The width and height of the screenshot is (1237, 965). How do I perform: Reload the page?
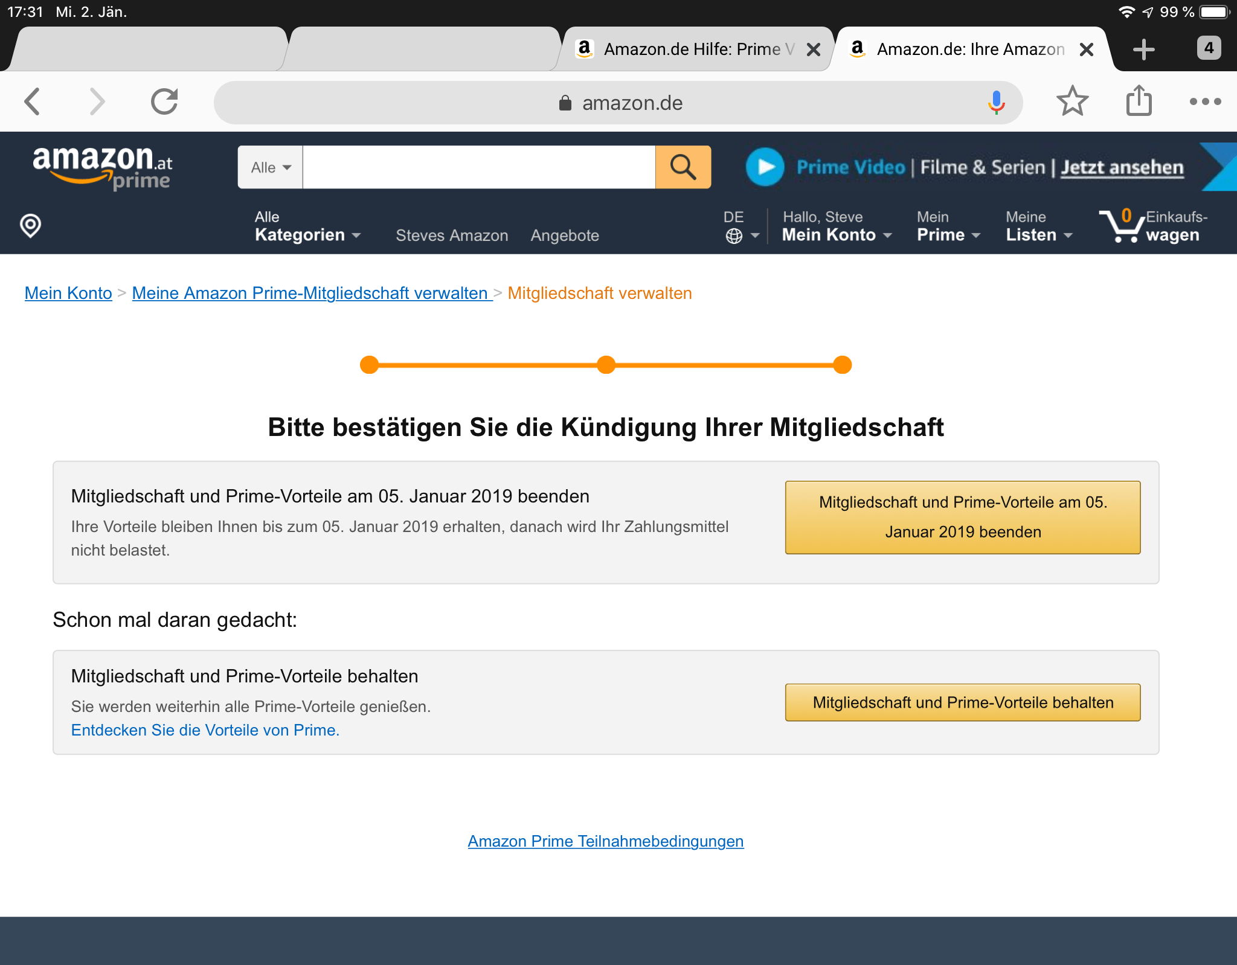(x=165, y=101)
